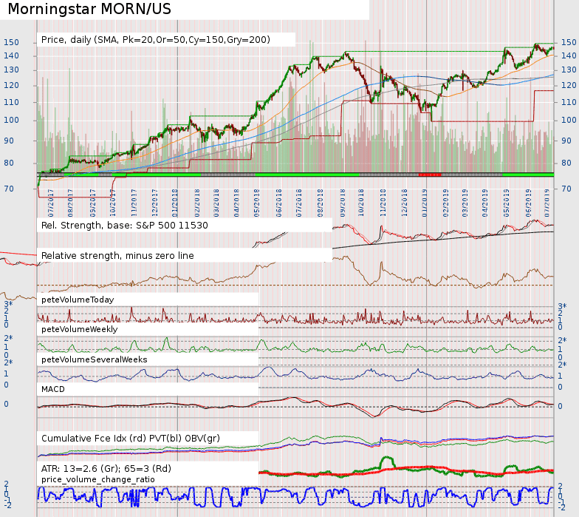Select the 07/2019 date axis label
The image size is (579, 517).
[x=547, y=203]
